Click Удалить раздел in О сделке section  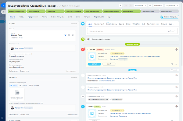(x=71, y=71)
